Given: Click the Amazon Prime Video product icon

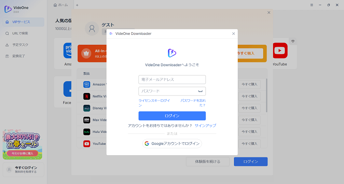Looking at the screenshot, I should pyautogui.click(x=87, y=84).
